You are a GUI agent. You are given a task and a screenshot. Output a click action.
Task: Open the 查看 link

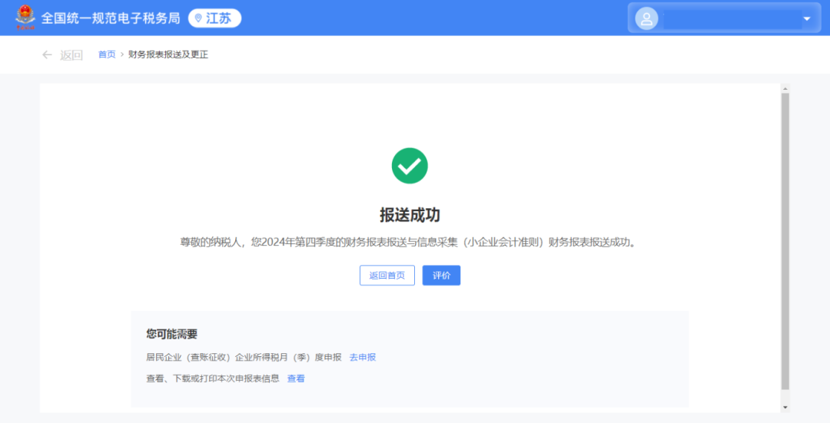pyautogui.click(x=296, y=378)
